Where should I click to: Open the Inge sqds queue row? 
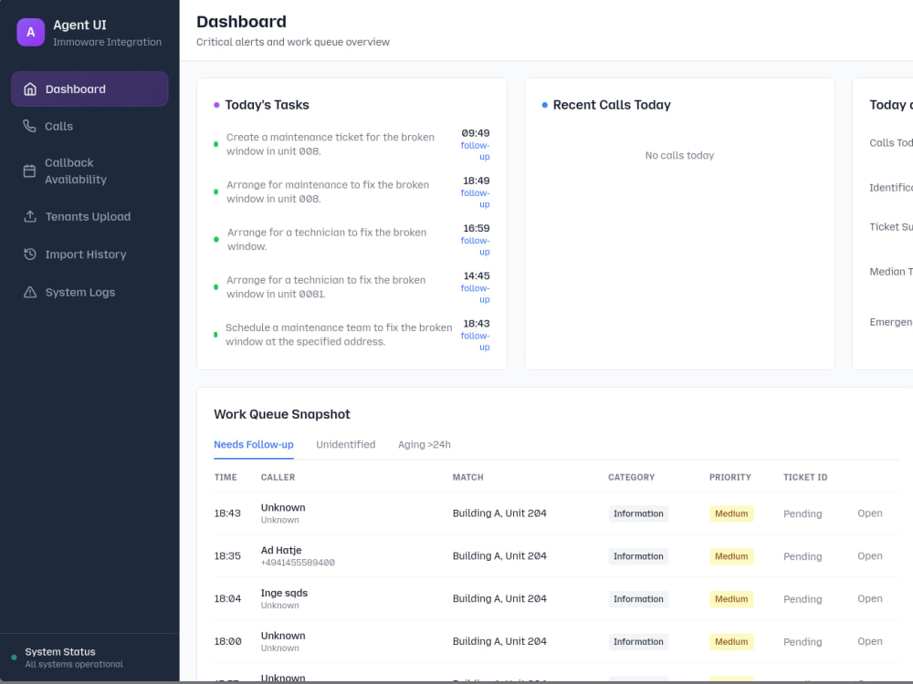coord(556,598)
